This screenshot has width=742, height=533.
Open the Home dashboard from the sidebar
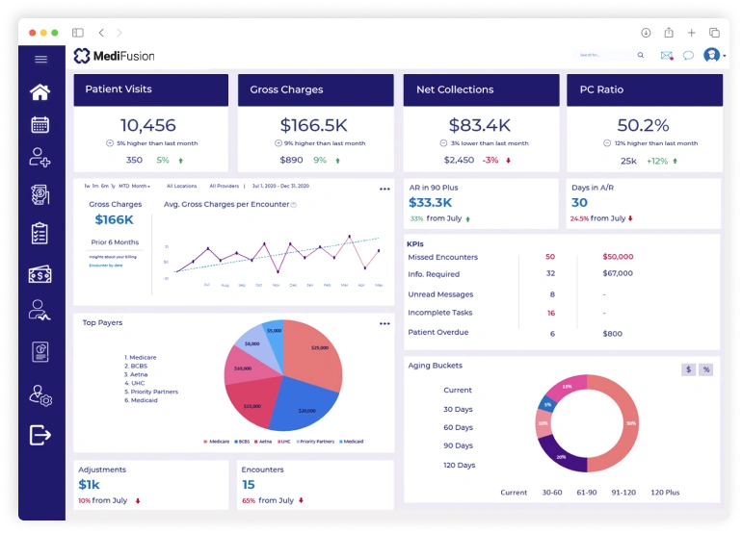point(40,92)
